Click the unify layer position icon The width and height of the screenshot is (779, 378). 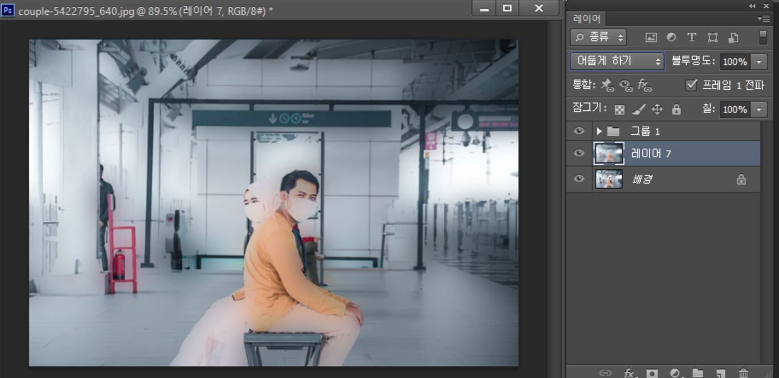608,86
